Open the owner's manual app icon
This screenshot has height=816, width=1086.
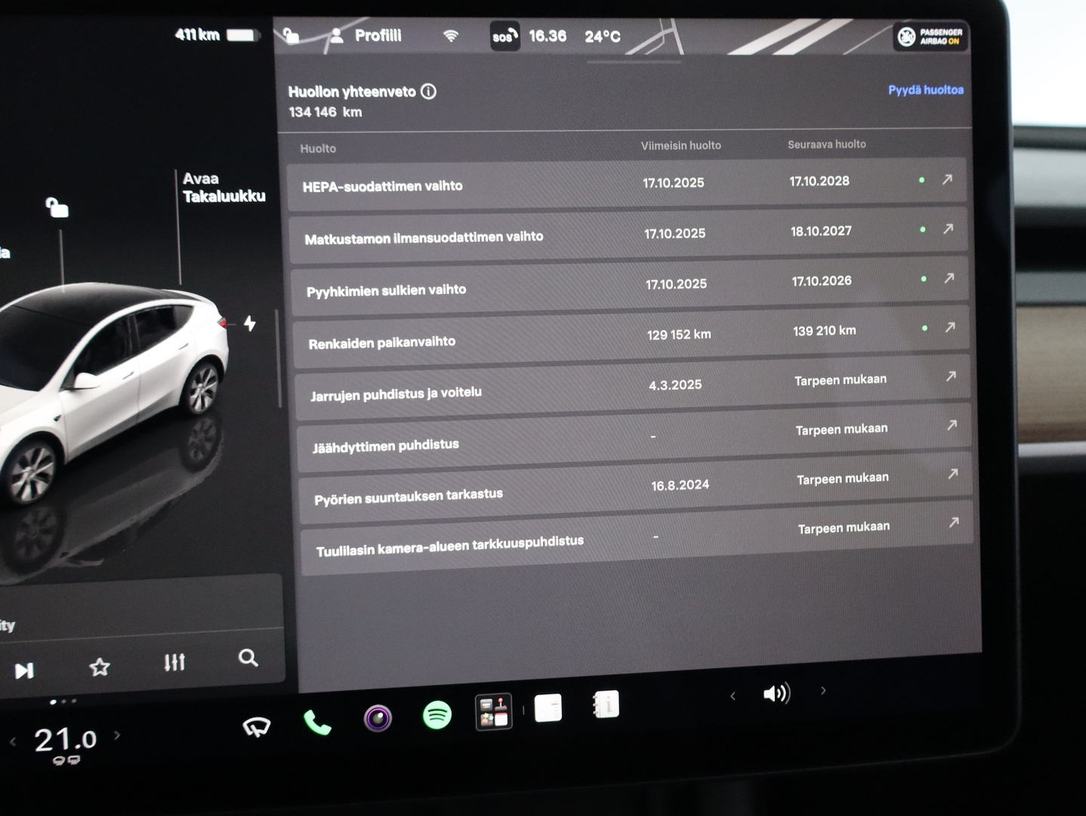tap(606, 704)
